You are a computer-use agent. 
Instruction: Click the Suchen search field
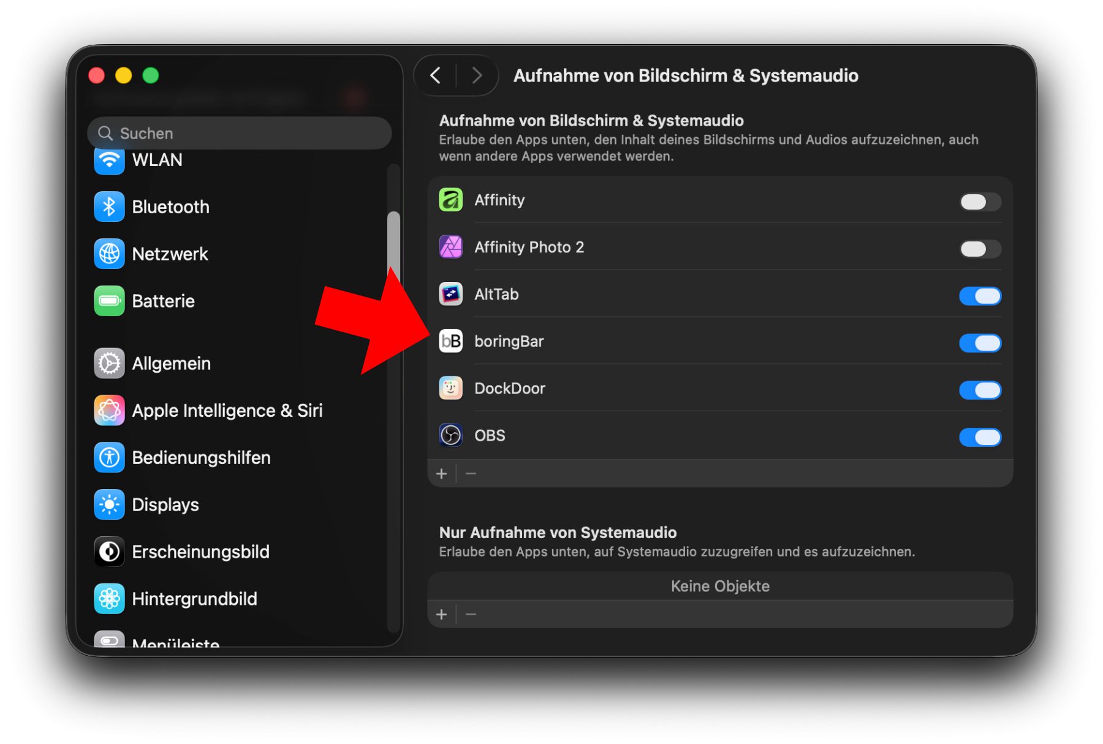coord(239,133)
